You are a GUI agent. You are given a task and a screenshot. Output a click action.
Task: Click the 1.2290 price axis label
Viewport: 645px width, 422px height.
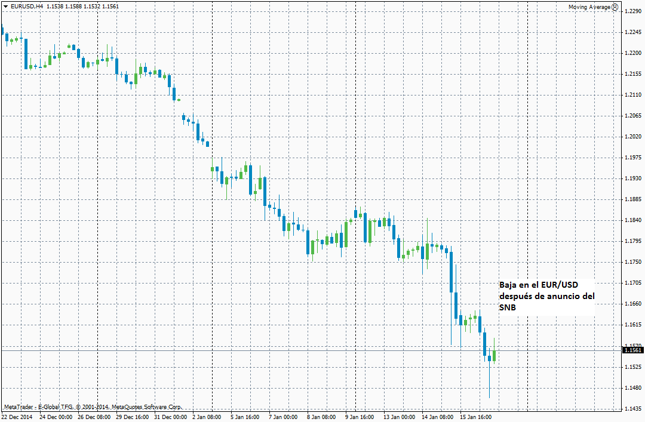[x=632, y=11]
